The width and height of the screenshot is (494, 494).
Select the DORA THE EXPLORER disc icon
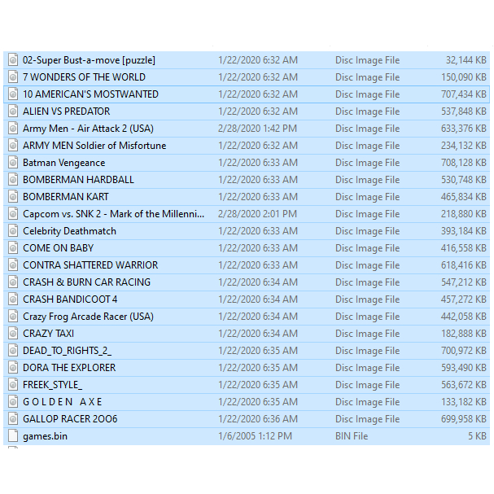point(13,368)
